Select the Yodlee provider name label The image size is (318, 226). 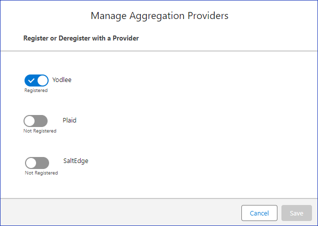click(62, 80)
